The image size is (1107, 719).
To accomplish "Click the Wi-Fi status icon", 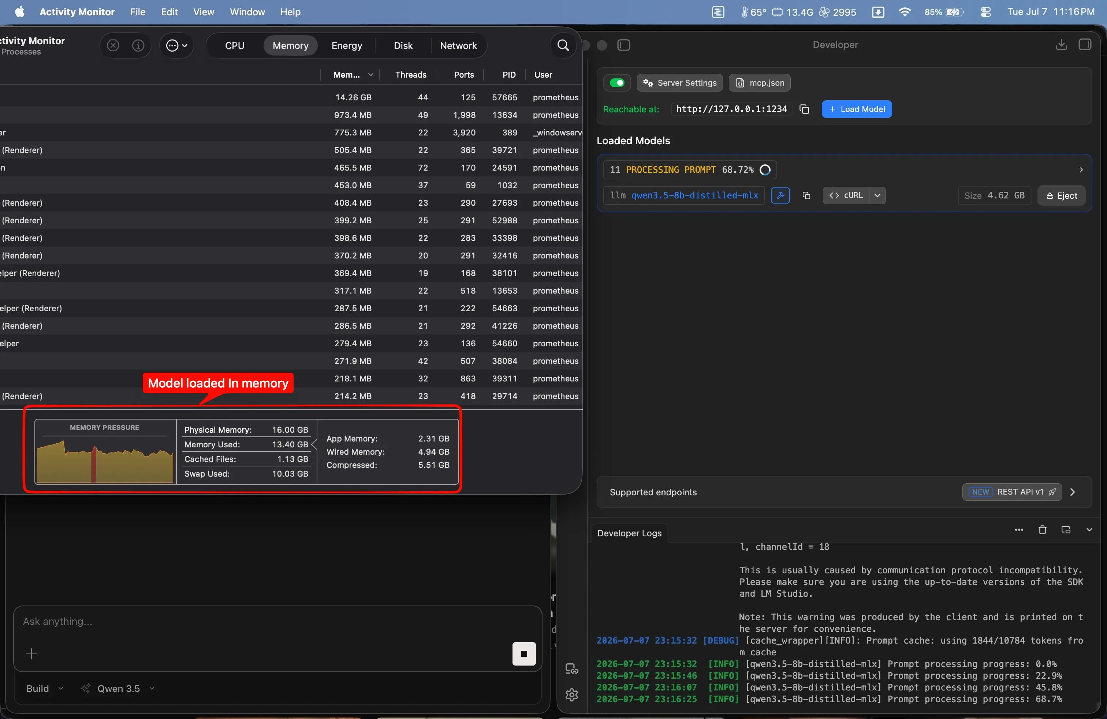I will pyautogui.click(x=905, y=12).
